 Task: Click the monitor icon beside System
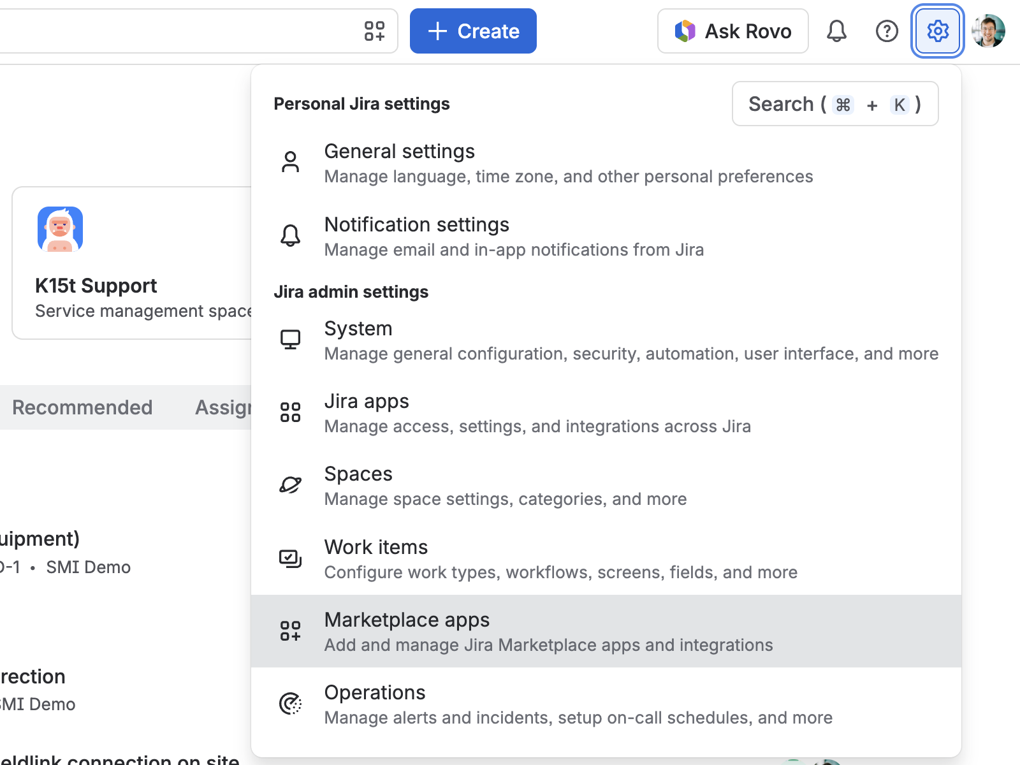point(290,339)
